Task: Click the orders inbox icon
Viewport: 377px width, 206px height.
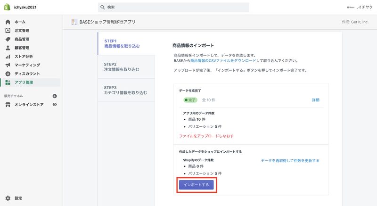Action: [8, 31]
